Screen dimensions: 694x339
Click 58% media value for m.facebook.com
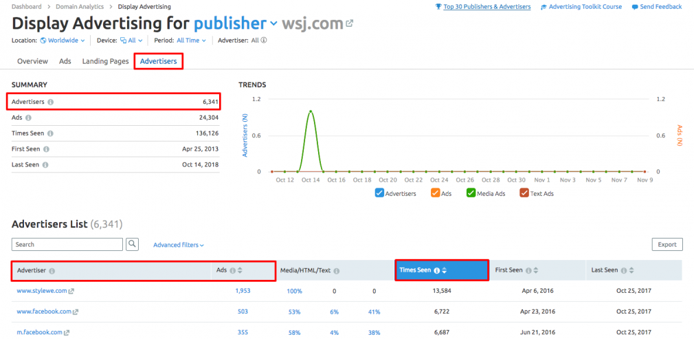tap(294, 332)
